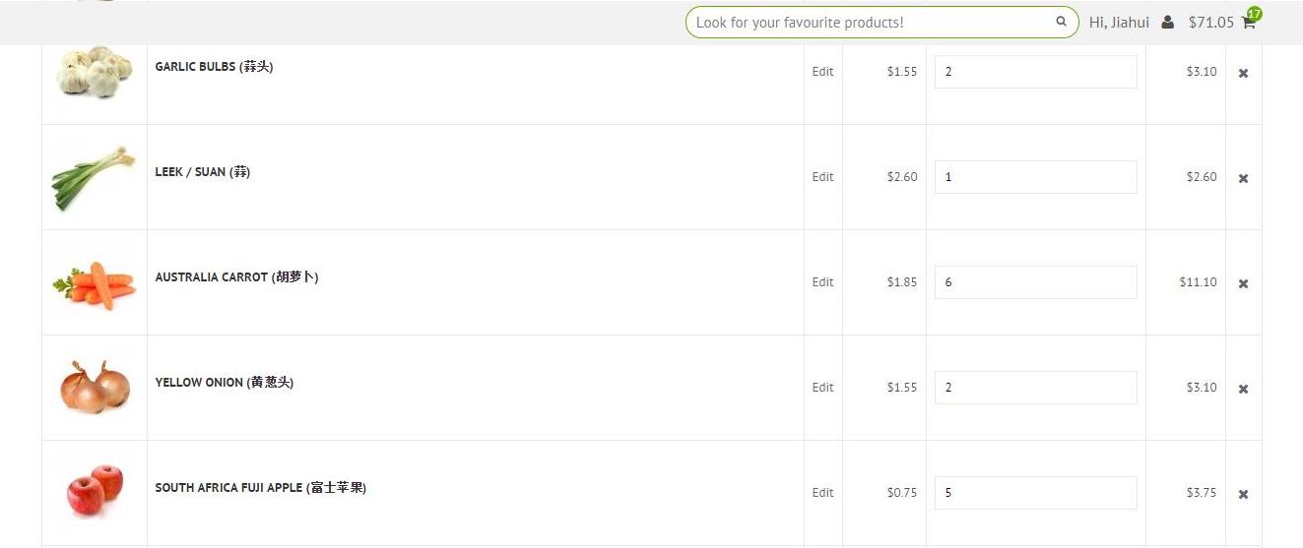Click the user account icon
Screen dimensions: 1303x548
1167,22
